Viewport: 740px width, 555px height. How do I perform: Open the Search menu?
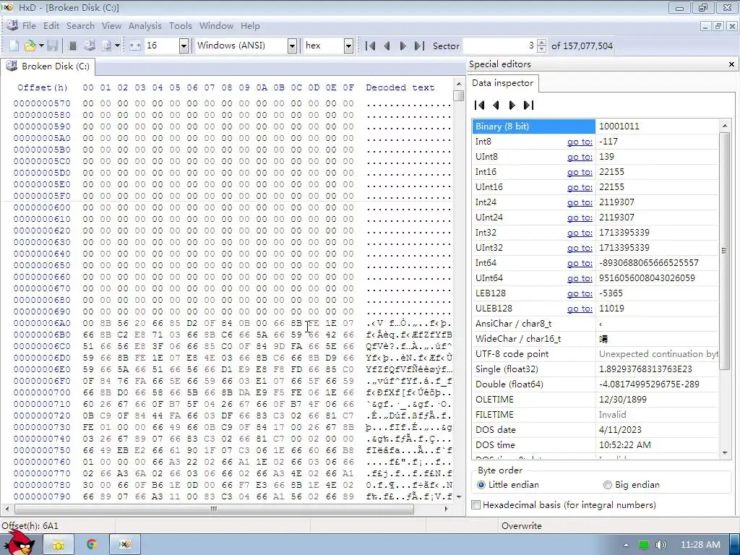pyautogui.click(x=80, y=26)
